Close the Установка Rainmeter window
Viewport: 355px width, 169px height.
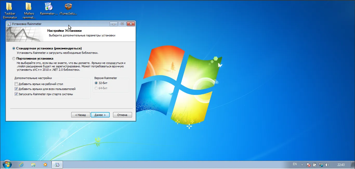(x=131, y=24)
